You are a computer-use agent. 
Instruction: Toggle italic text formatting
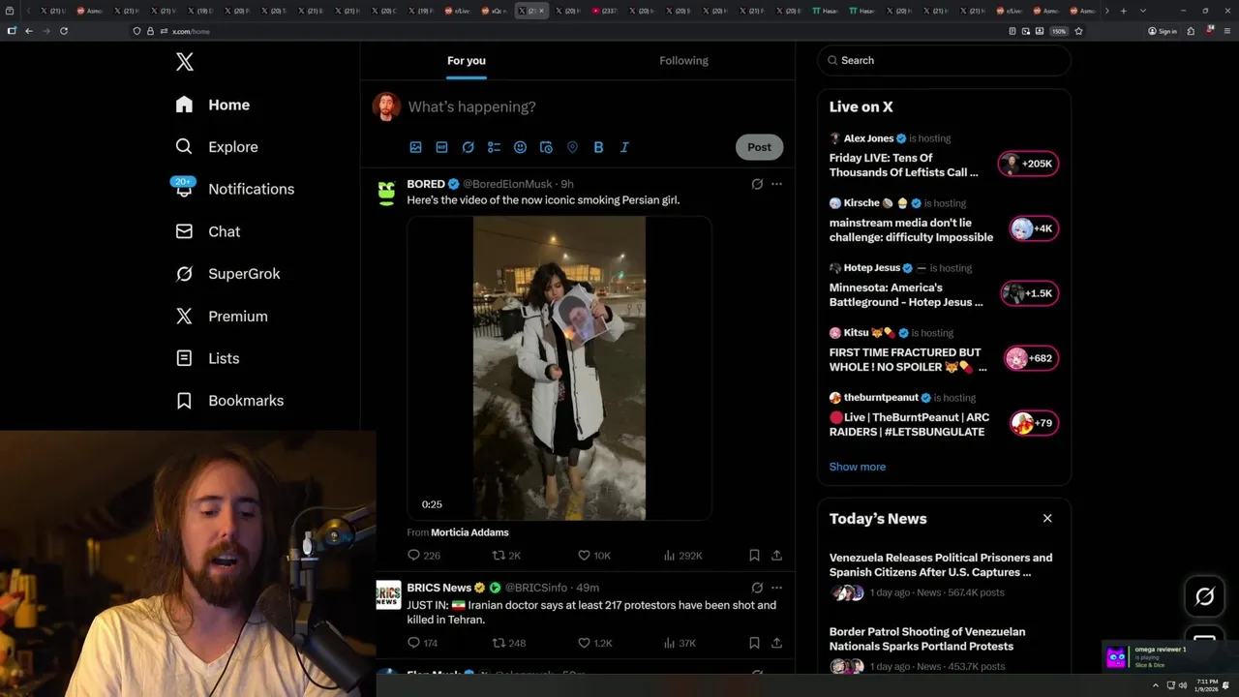pos(624,147)
